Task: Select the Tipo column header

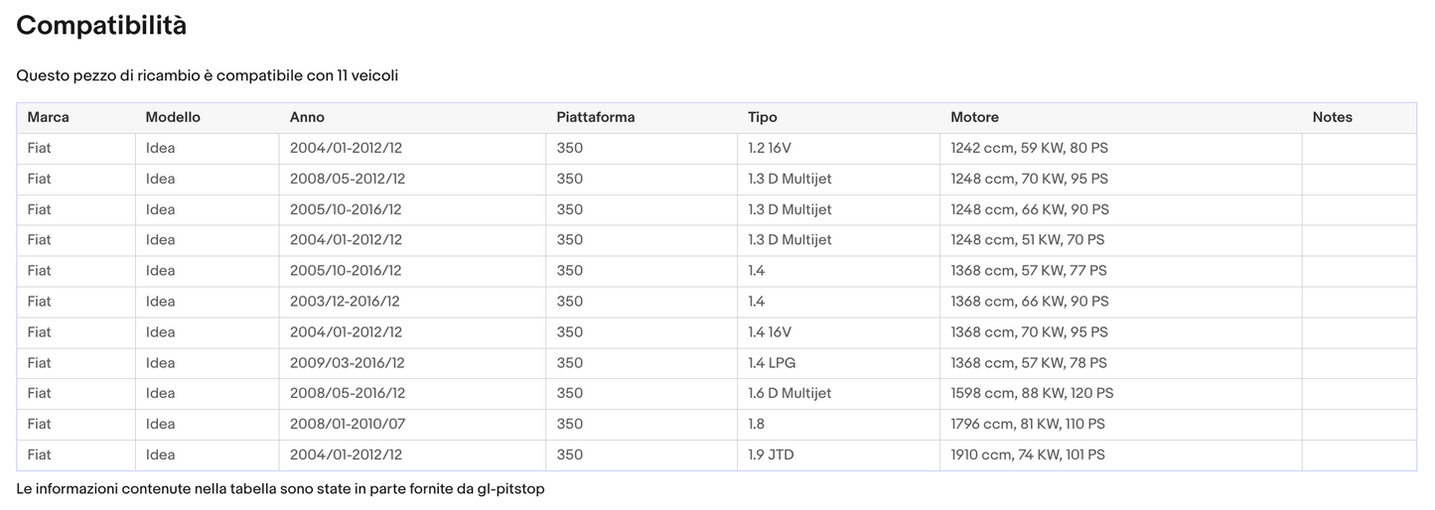Action: 763,117
